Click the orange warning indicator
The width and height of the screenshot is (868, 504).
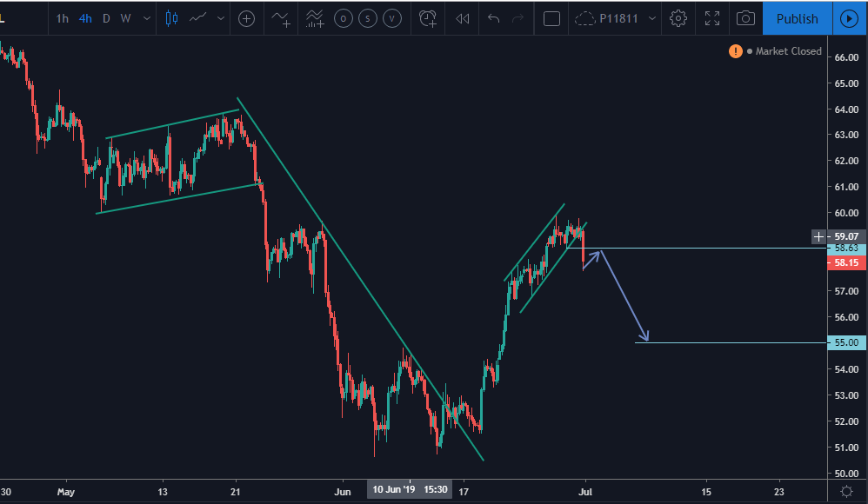(x=735, y=51)
